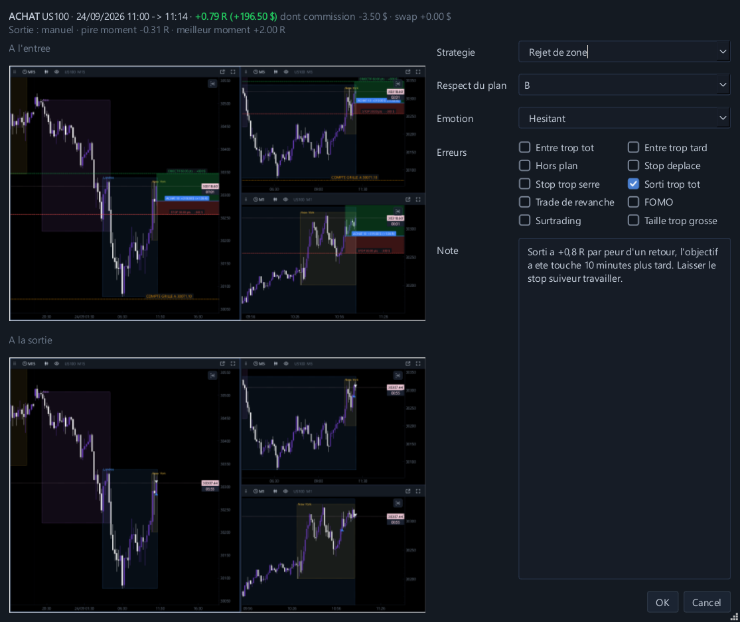Click the 'Respect du plan' label
Image resolution: width=740 pixels, height=622 pixels.
(x=471, y=86)
